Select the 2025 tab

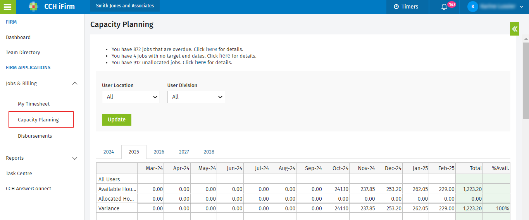tap(134, 152)
